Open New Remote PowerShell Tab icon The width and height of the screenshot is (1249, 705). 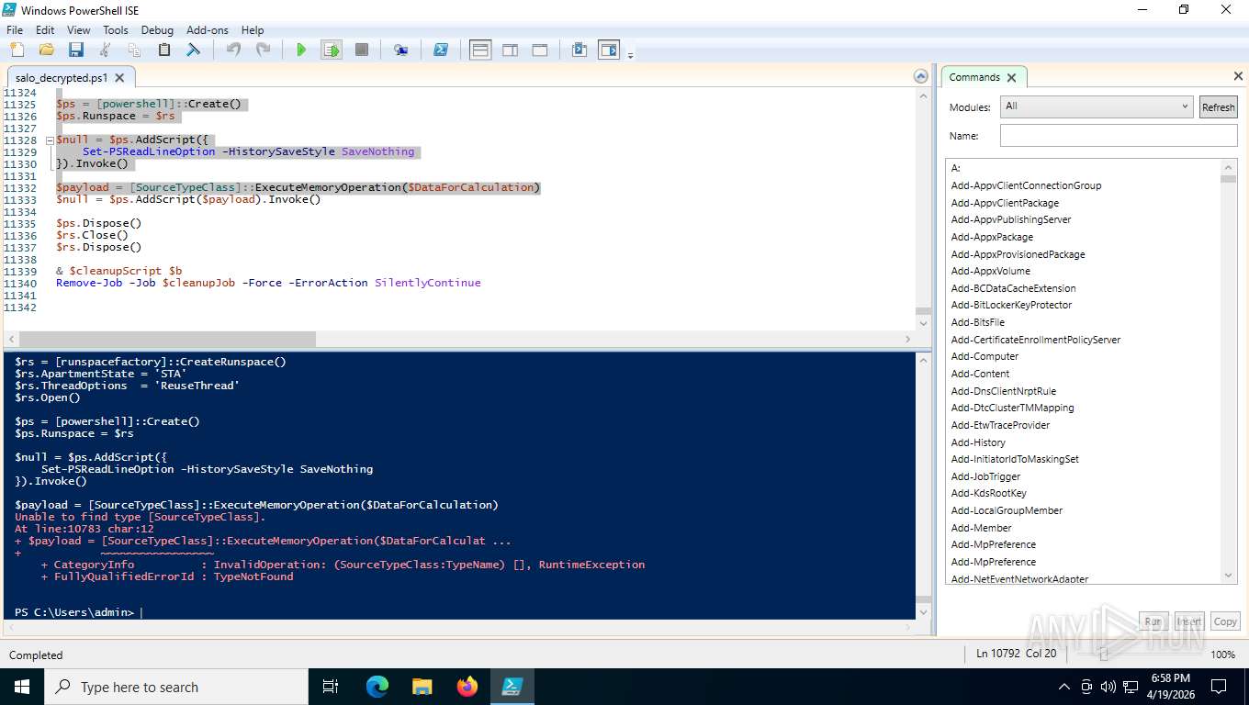point(401,50)
